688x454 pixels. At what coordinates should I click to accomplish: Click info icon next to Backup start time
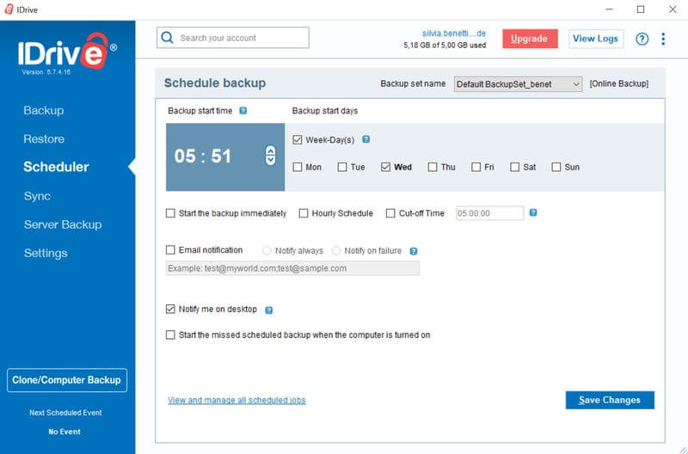243,111
